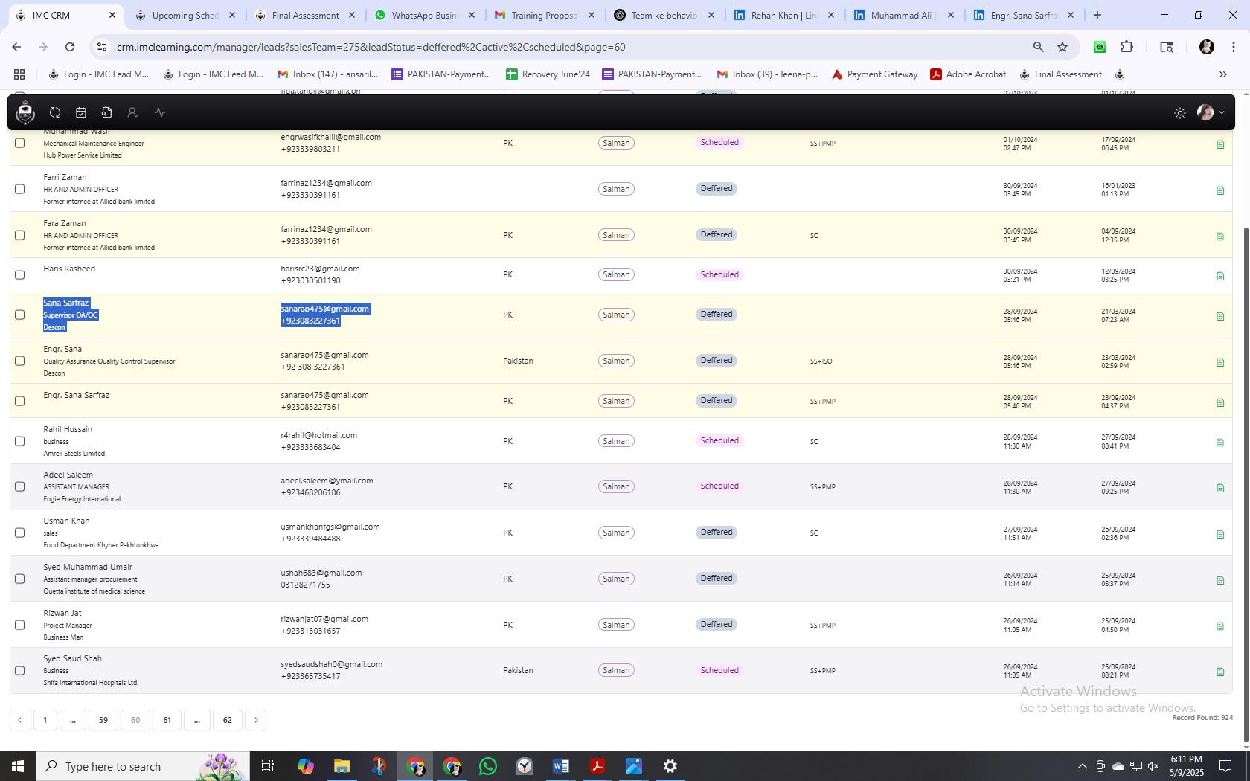Click the page vertical scrollbar
This screenshot has width=1250, height=781.
point(1246,483)
